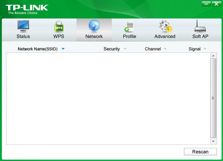
Task: Switch to the Advanced tab label
Action: 165,36
